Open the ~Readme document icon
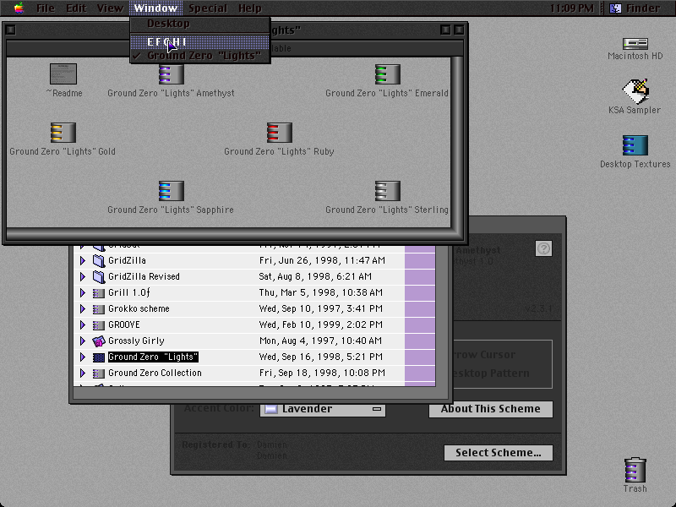The width and height of the screenshot is (676, 507). pyautogui.click(x=63, y=74)
